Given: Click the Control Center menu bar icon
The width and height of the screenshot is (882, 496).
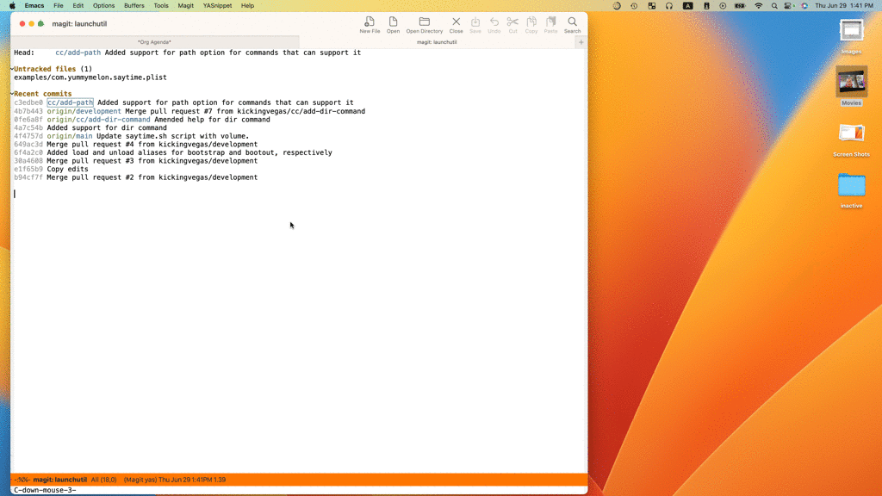Looking at the screenshot, I should tap(789, 6).
